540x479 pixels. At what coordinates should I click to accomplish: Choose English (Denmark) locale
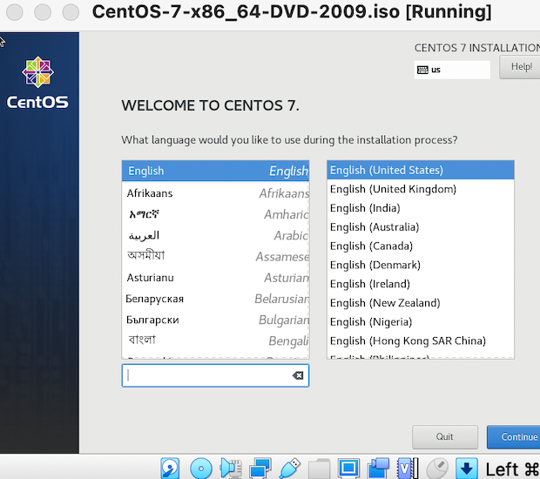[421, 265]
